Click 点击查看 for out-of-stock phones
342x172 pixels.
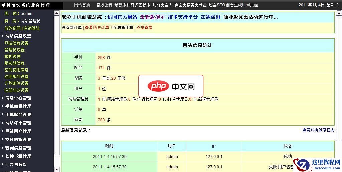[144, 28]
